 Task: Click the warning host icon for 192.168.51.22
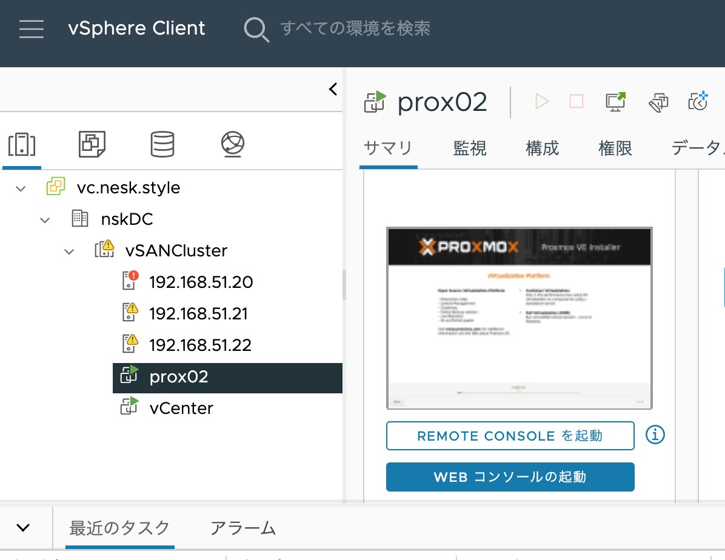pyautogui.click(x=130, y=342)
